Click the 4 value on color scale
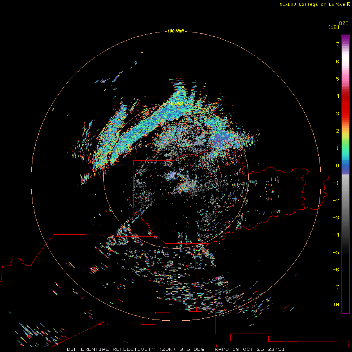 (x=338, y=96)
